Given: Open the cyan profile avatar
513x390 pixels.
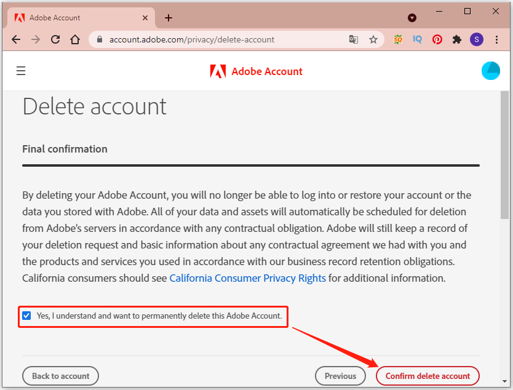Looking at the screenshot, I should (x=490, y=71).
